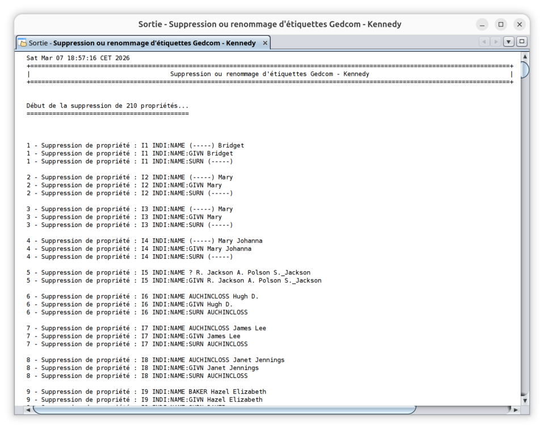
Task: Close the Sortie window
Action: click(x=519, y=24)
